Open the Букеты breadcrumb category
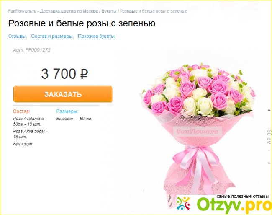This screenshot has height=215, width=272. [109, 11]
